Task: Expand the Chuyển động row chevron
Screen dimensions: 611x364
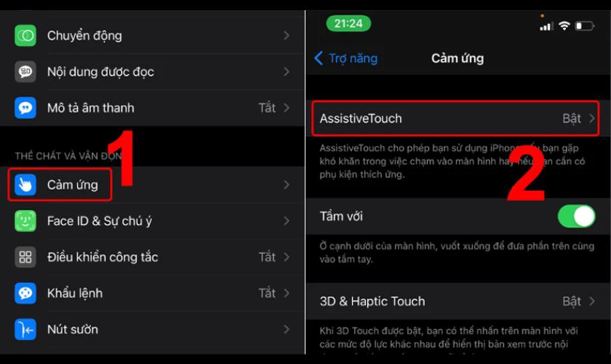Action: (287, 36)
